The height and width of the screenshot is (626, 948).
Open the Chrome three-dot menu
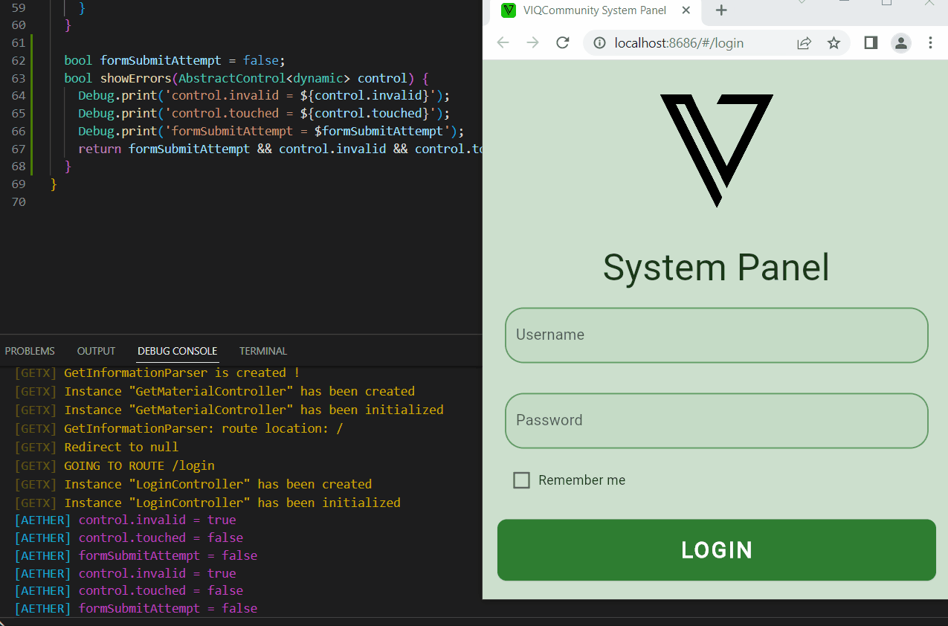pyautogui.click(x=931, y=42)
